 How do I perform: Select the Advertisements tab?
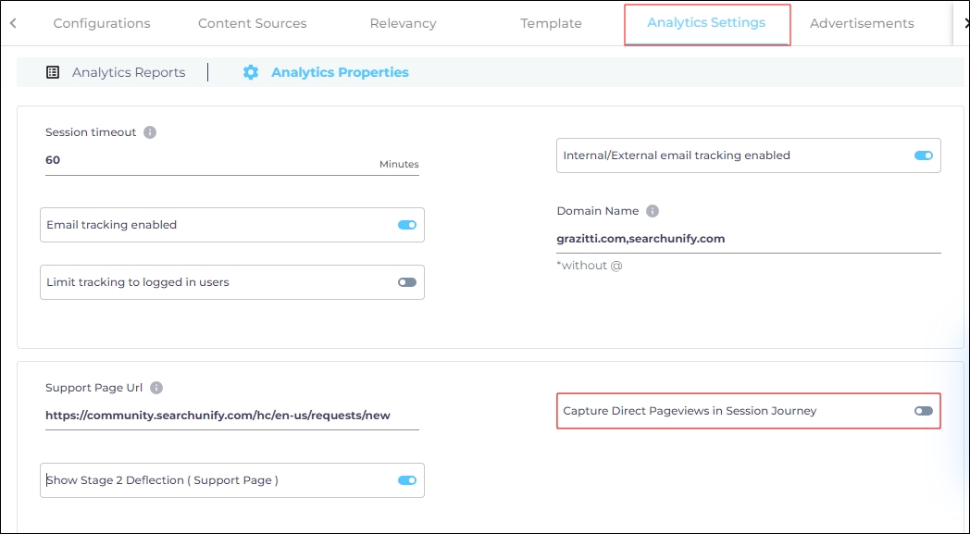861,23
